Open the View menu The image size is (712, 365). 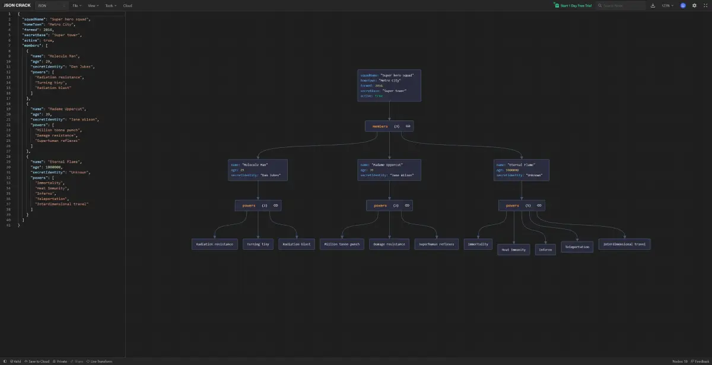[x=94, y=5]
